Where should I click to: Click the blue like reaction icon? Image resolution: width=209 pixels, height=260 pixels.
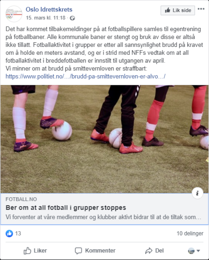point(9,234)
